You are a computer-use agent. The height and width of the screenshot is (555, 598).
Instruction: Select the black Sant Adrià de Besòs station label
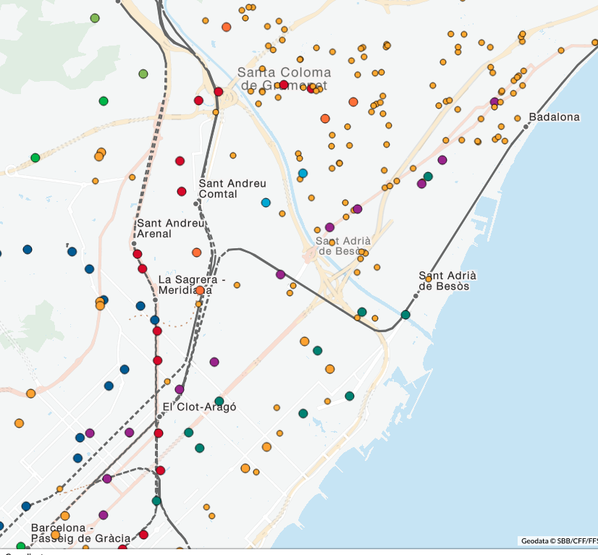tap(447, 281)
